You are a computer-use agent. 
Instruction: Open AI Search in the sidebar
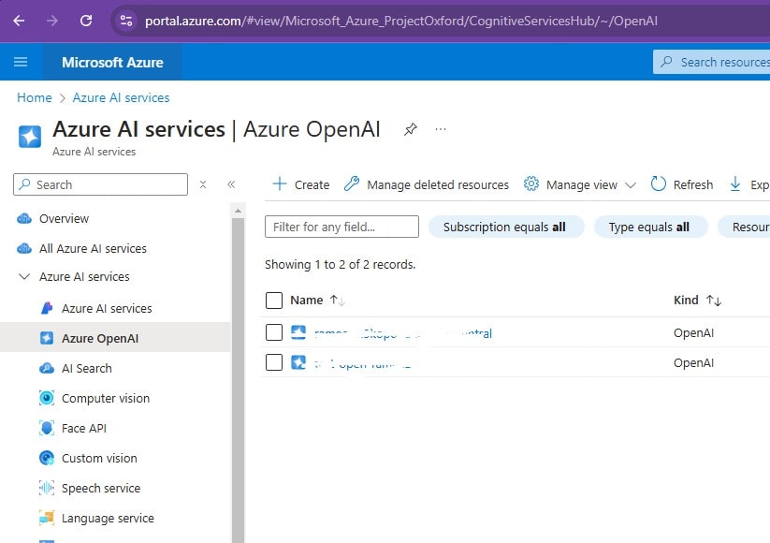[86, 369]
